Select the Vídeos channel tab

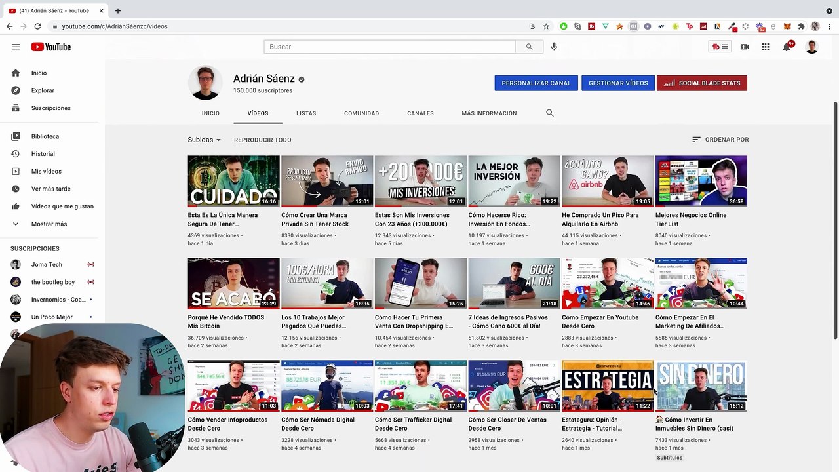coord(258,113)
